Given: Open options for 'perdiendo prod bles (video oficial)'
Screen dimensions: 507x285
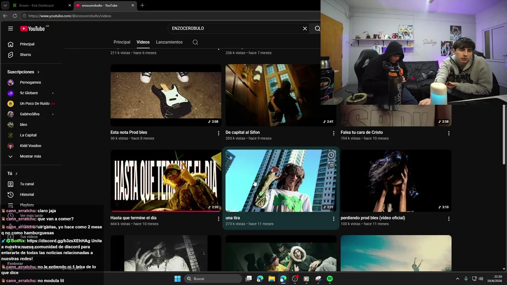Looking at the screenshot, I should [449, 219].
